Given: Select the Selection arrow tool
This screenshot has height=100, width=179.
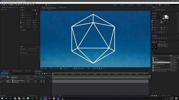Looking at the screenshot, I should pyautogui.click(x=2, y=5).
